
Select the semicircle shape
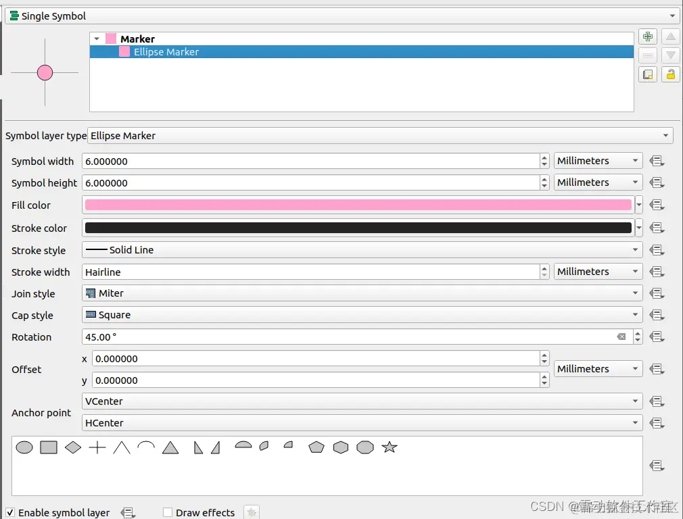coord(243,445)
